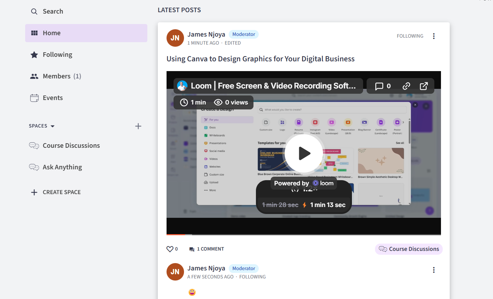
Task: Open the Loom video in new tab icon
Action: (x=424, y=86)
